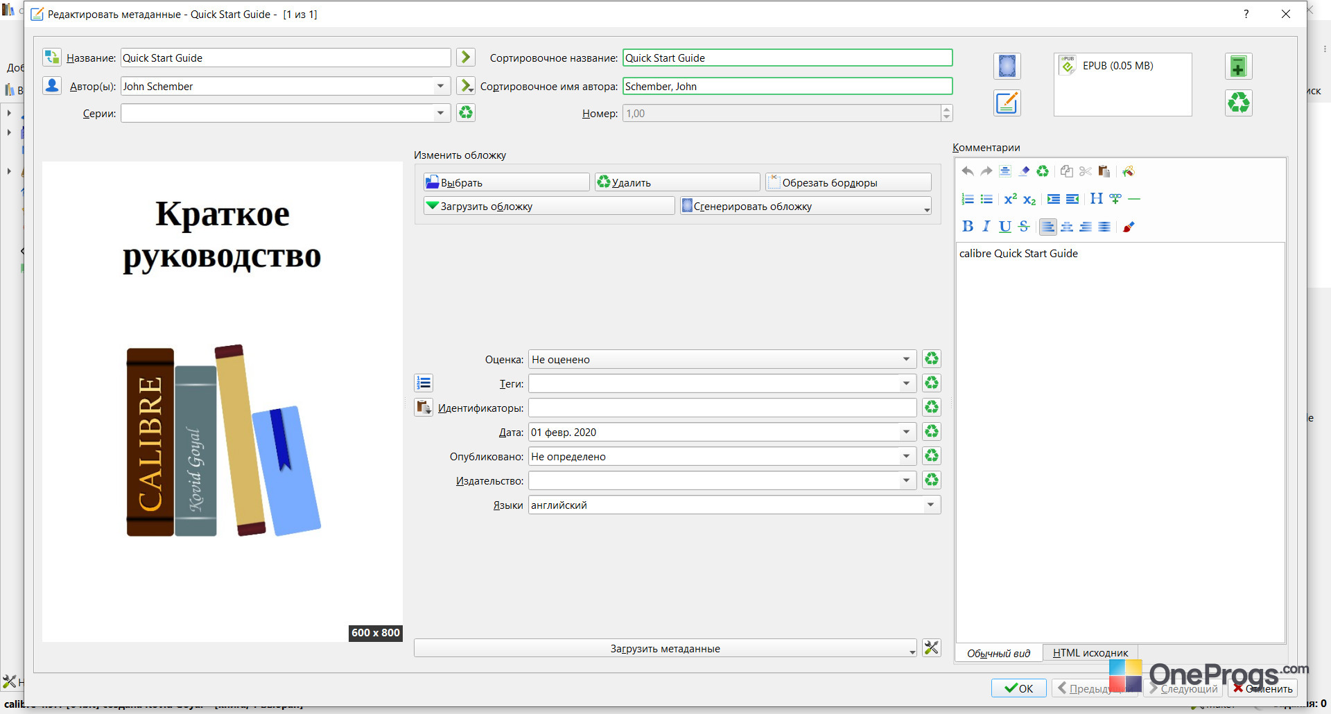Clear the Издательство field with its recycle icon
This screenshot has height=714, width=1331.
coord(932,480)
